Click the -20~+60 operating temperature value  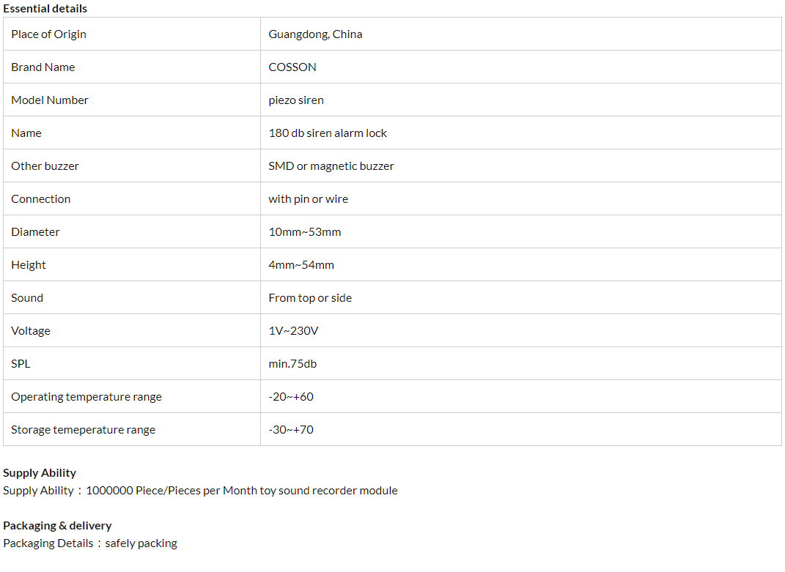290,397
